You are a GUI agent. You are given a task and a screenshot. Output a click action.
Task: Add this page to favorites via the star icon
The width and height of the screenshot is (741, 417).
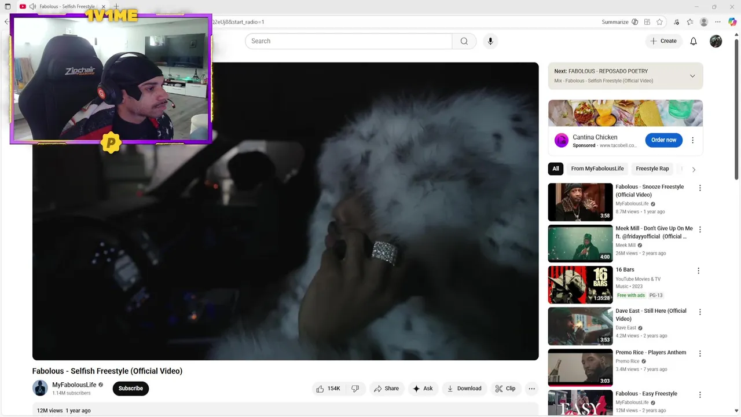click(660, 22)
